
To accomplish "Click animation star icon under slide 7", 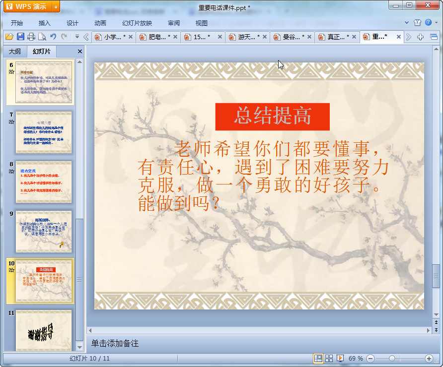I will (x=11, y=122).
